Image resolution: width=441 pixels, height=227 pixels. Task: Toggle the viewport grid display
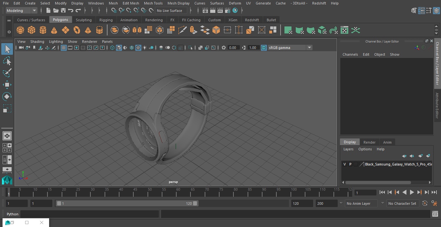(x=64, y=48)
